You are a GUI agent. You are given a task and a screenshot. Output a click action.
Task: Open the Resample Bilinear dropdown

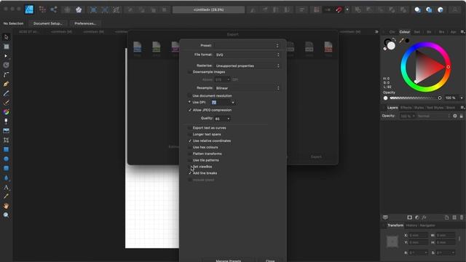pos(248,88)
